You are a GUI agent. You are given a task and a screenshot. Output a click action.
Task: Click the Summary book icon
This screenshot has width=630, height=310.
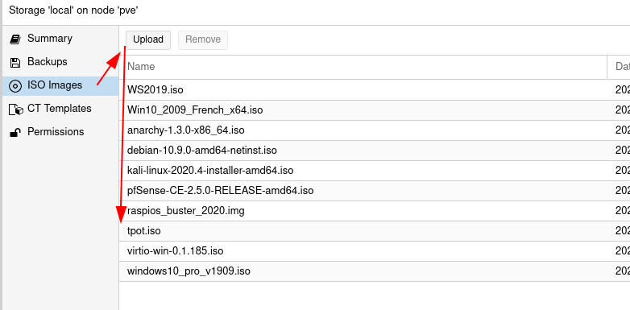click(x=15, y=39)
